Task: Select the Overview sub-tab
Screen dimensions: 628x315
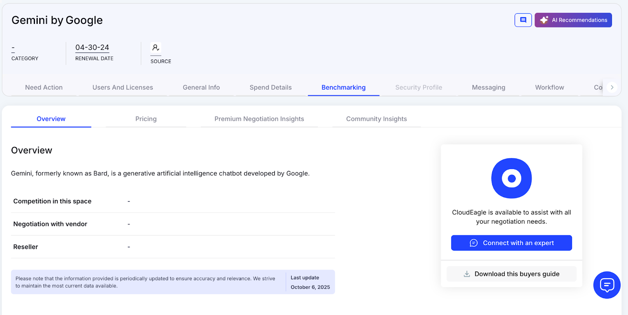Action: [x=51, y=119]
